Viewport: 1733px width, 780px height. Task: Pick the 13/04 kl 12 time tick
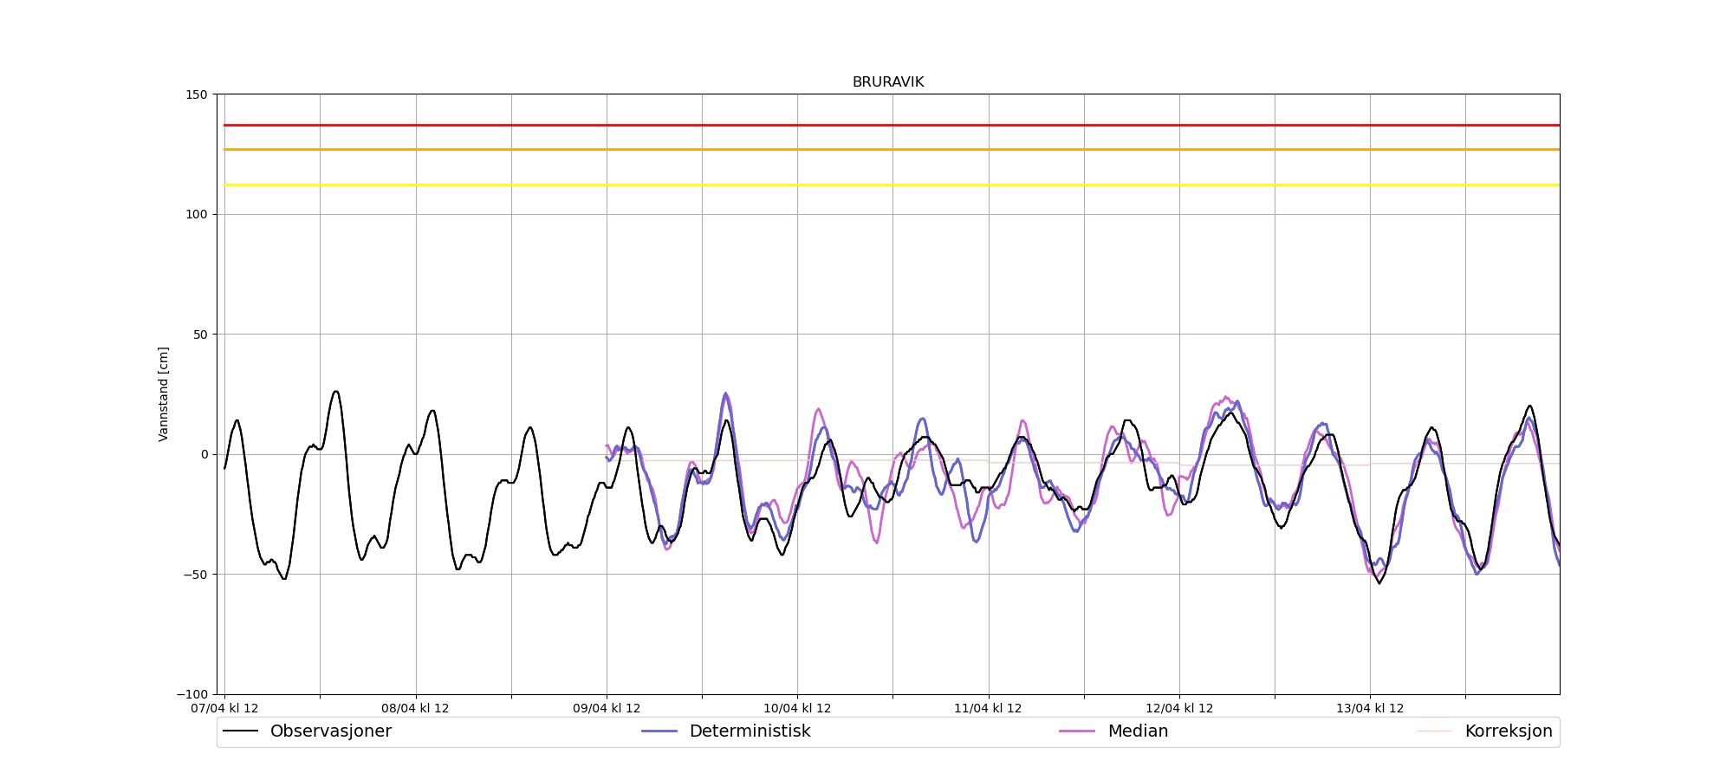click(x=1370, y=708)
